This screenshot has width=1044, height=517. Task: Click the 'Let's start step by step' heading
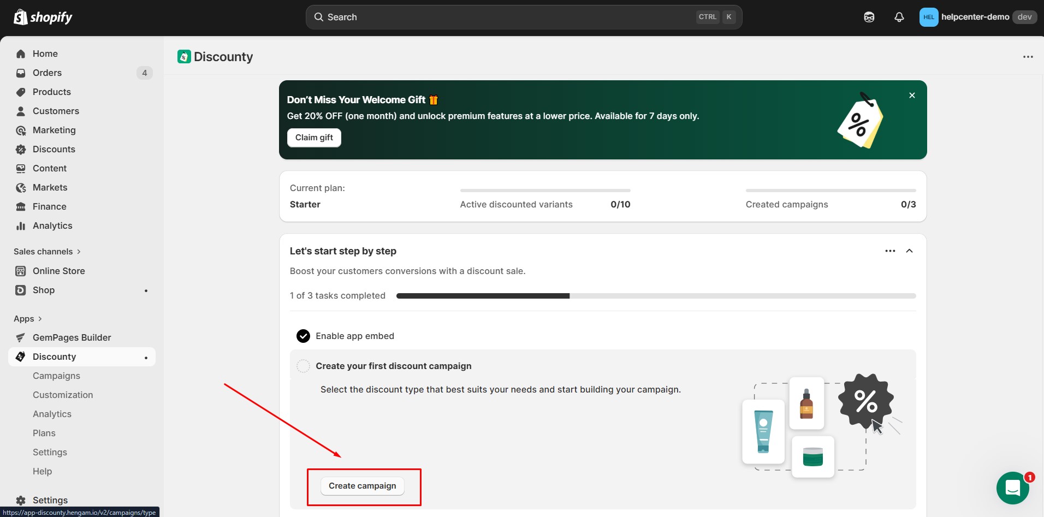pos(343,251)
